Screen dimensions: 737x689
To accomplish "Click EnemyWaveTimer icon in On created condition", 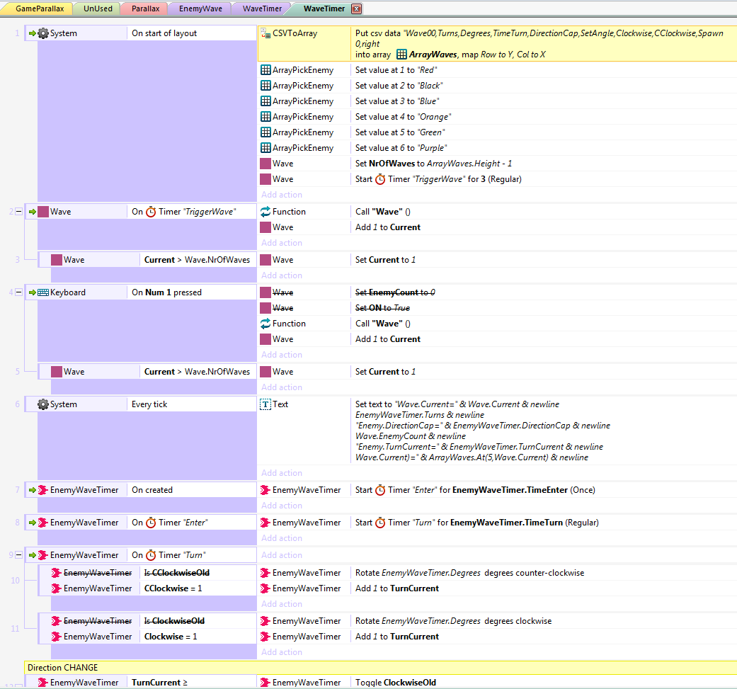I will click(x=42, y=490).
